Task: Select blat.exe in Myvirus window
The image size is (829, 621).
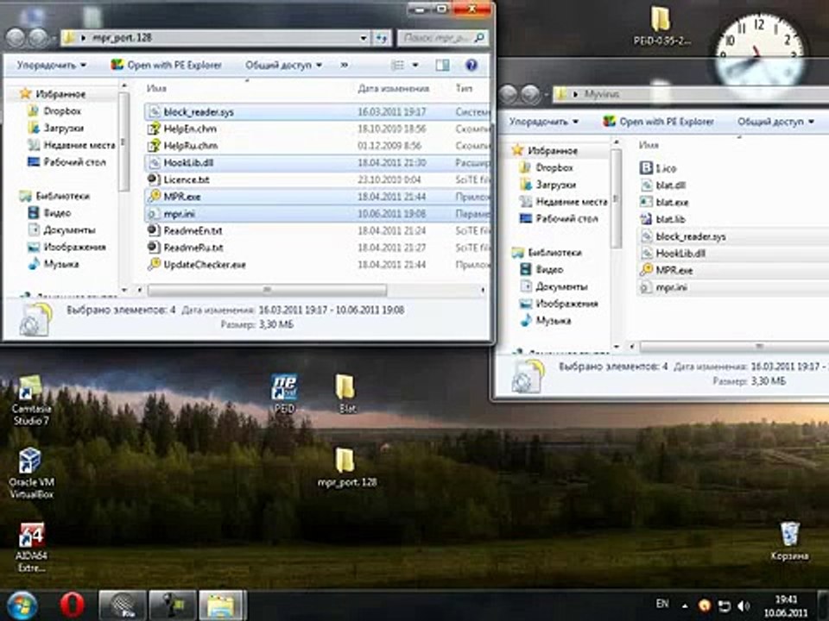Action: pos(664,202)
